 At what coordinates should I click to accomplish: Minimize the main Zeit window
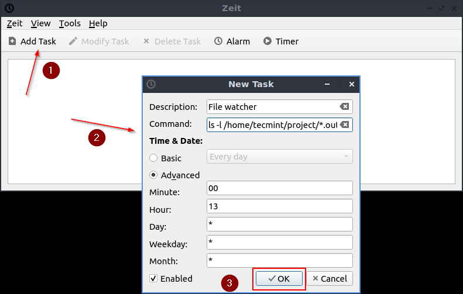tap(430, 8)
